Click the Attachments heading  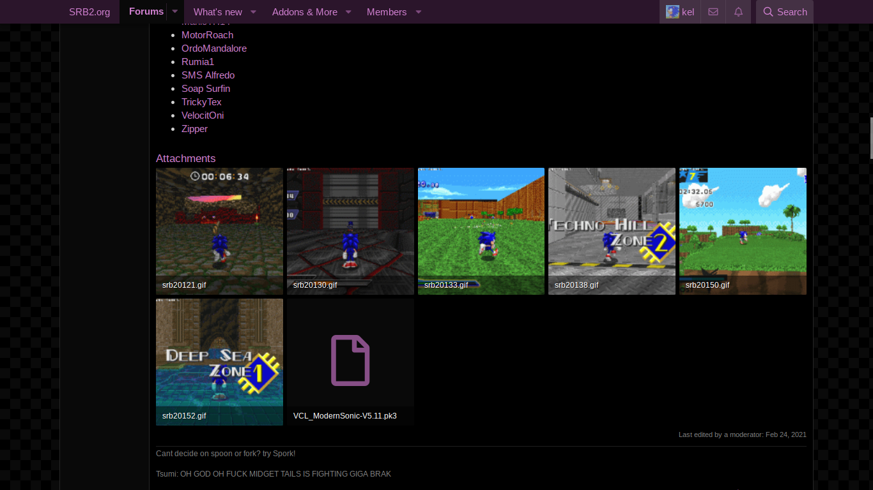coord(185,158)
